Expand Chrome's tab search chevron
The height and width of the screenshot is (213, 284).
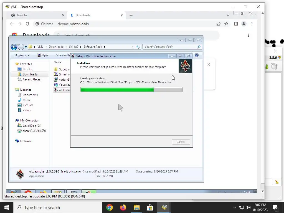click(x=228, y=15)
